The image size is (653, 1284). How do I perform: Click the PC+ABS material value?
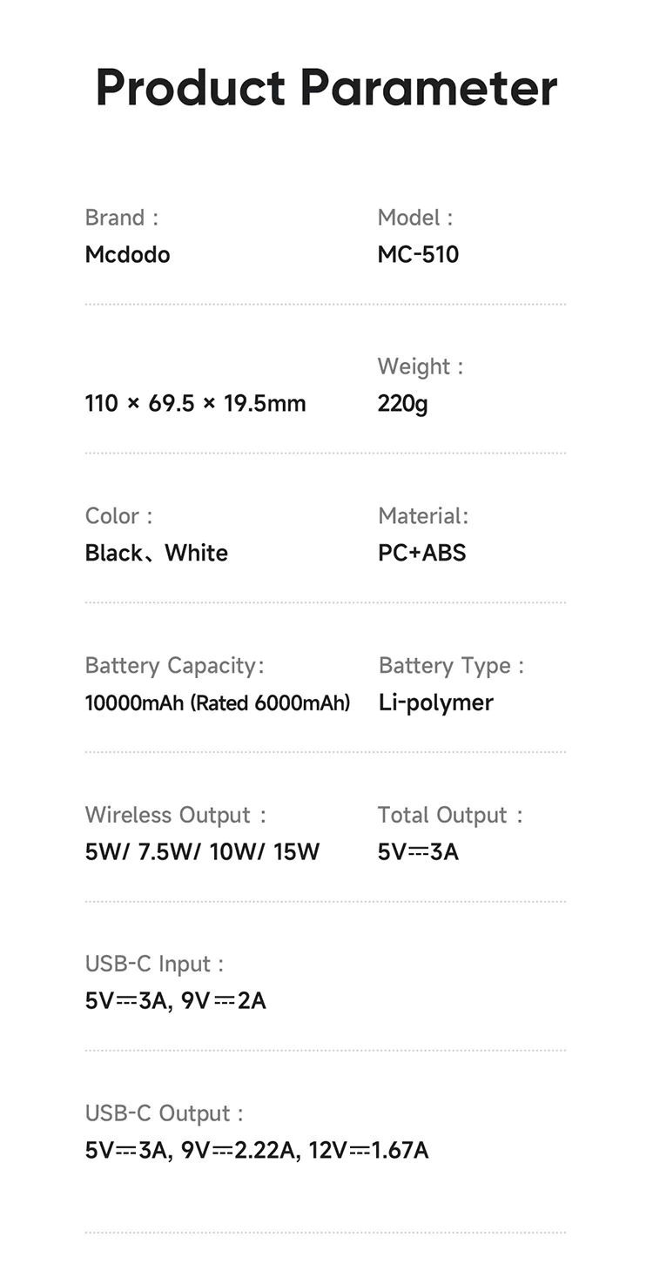[421, 554]
